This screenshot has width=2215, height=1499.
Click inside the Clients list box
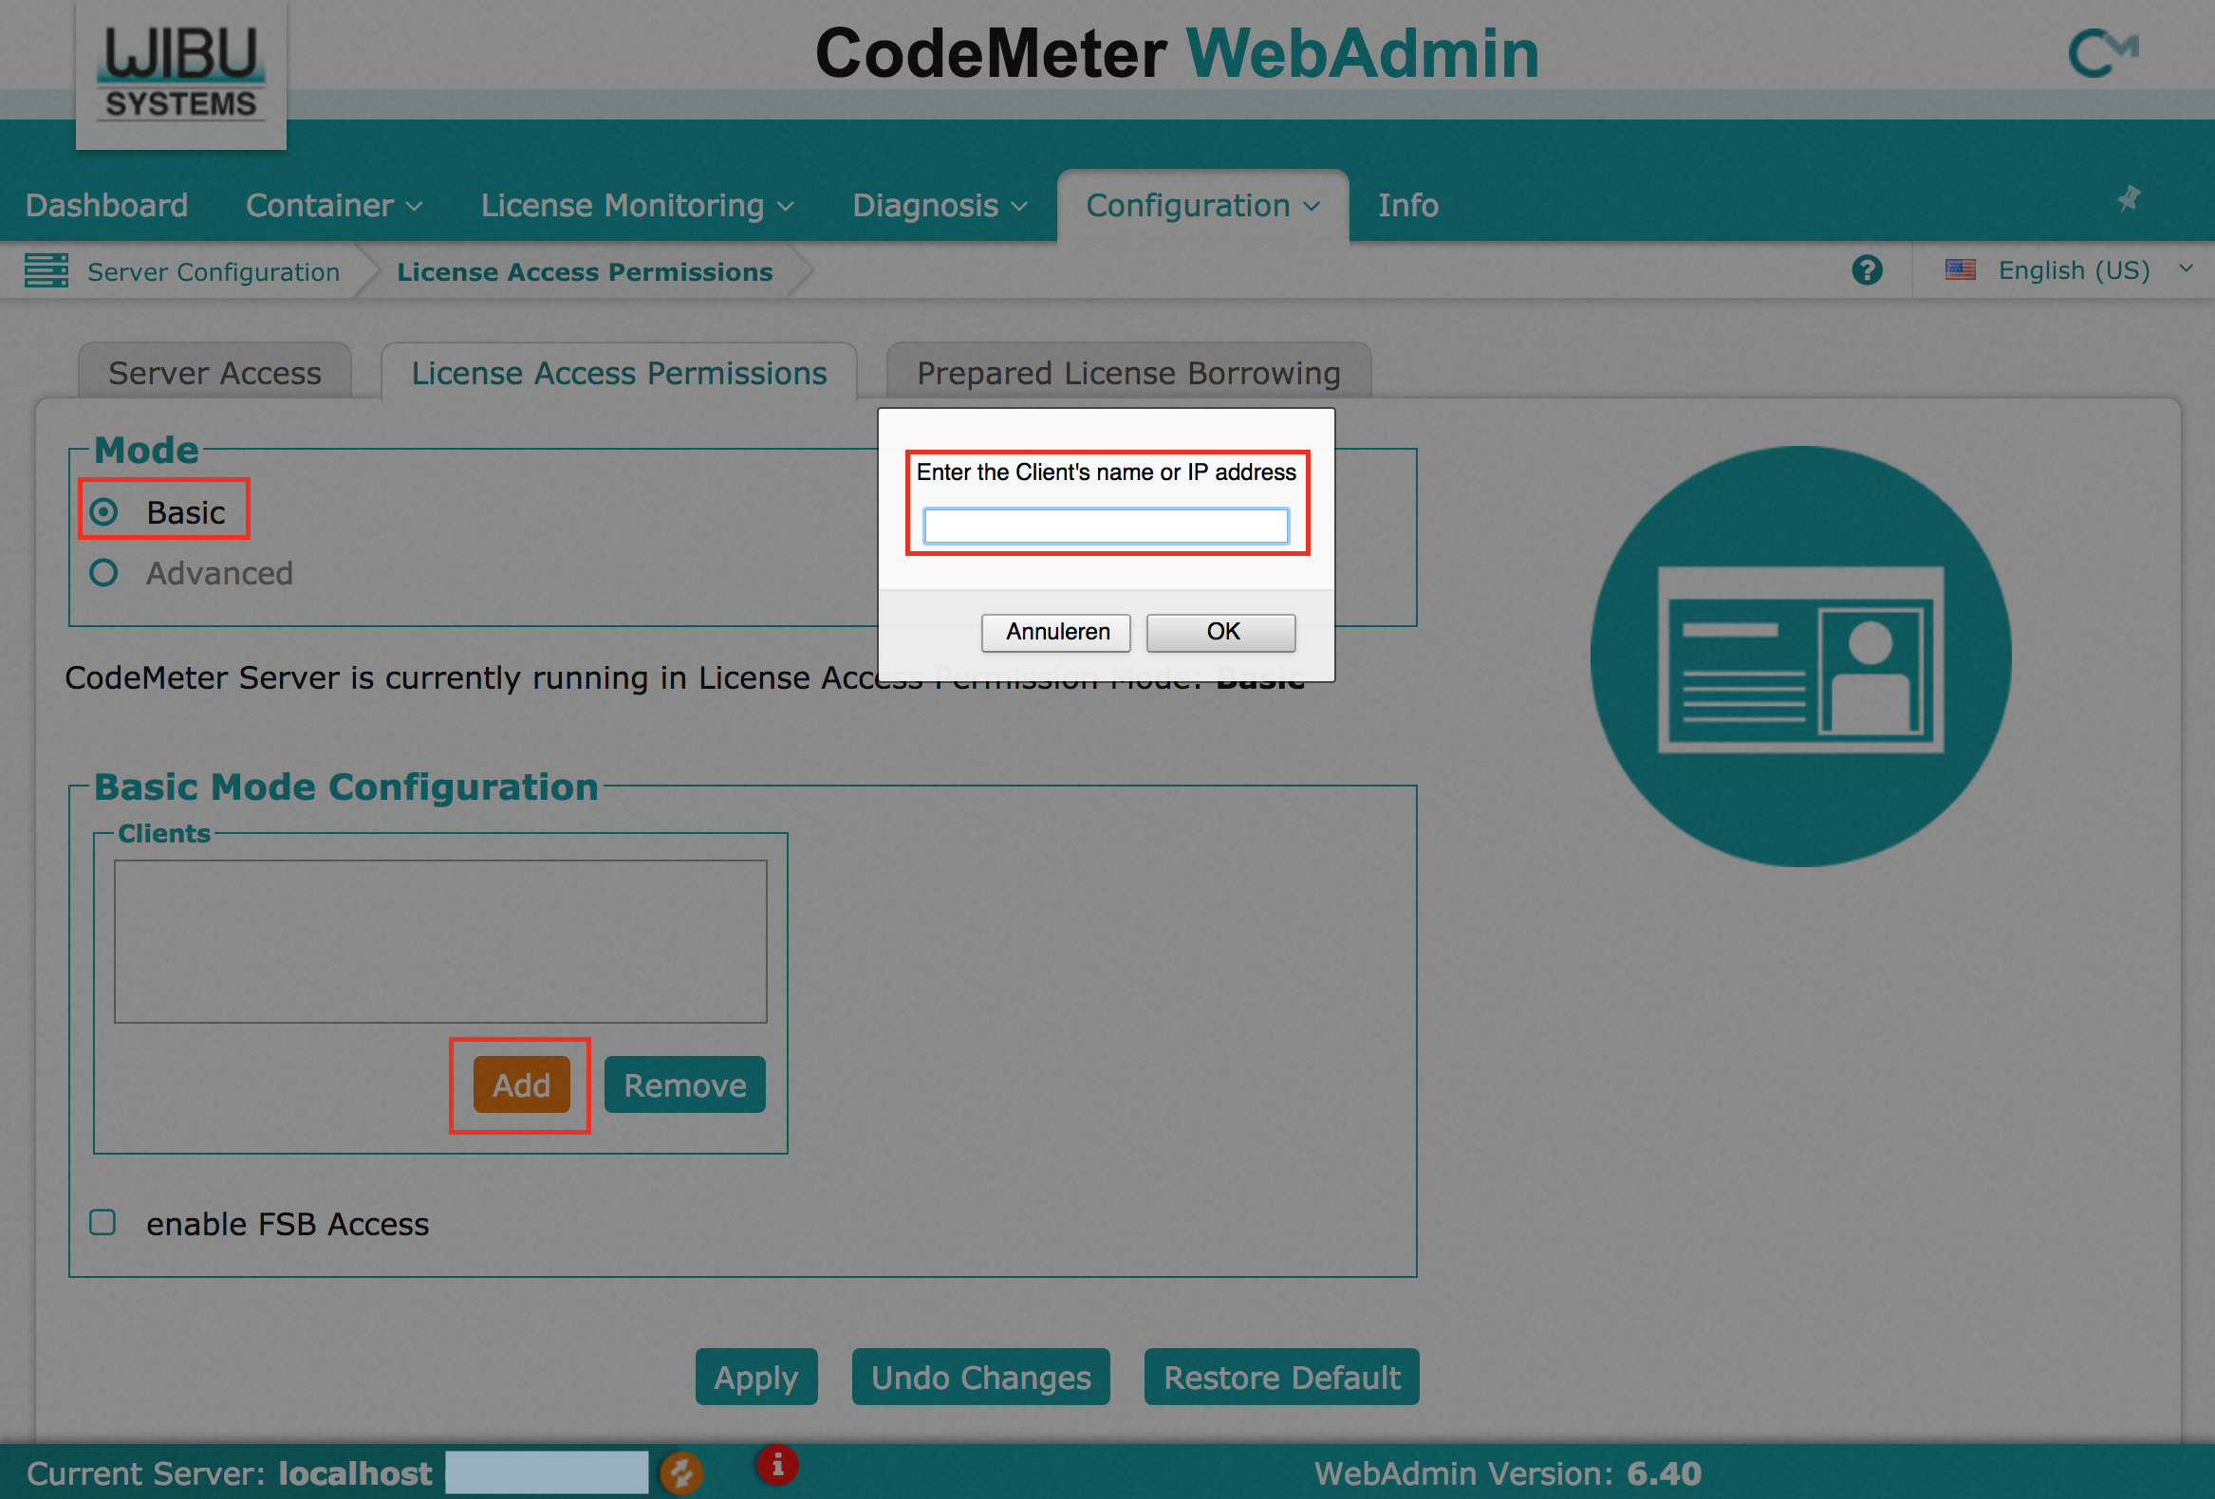[440, 941]
